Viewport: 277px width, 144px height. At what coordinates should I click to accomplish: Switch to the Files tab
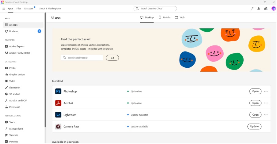[19, 9]
